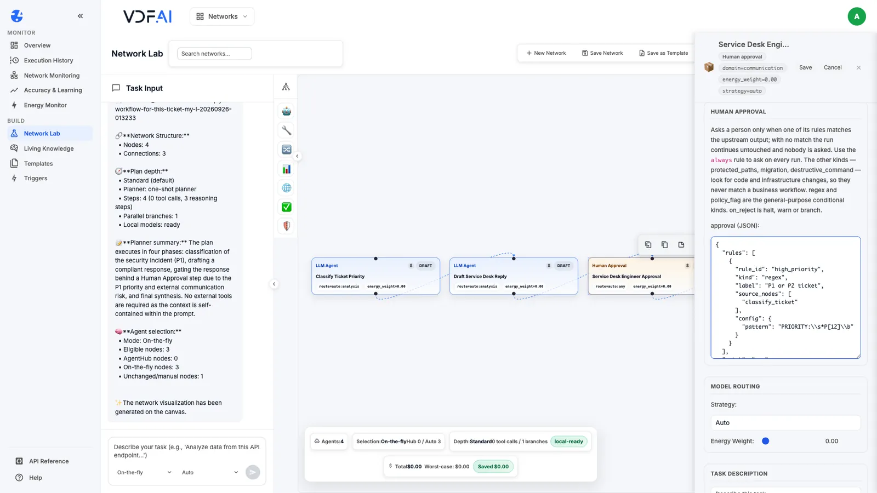This screenshot has height=493, width=877.
Task: Click the Task Input chat icon
Action: (116, 88)
